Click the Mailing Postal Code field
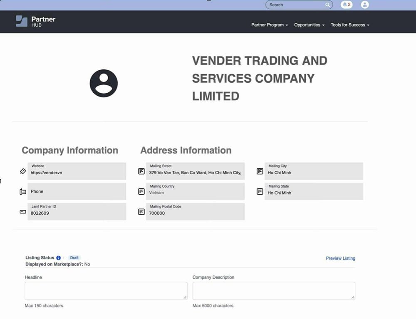Viewport: 416px width, 319px height. 195,212
